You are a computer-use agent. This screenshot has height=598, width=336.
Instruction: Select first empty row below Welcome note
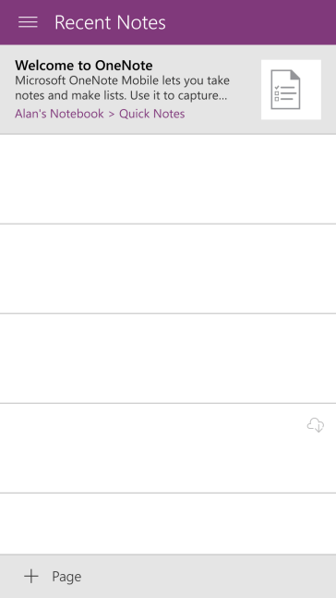(168, 179)
